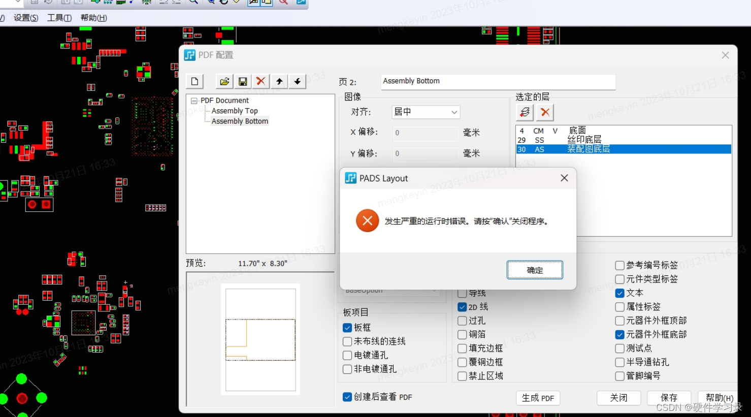The height and width of the screenshot is (417, 751).
Task: Open a saved PDF configuration file
Action: point(224,81)
